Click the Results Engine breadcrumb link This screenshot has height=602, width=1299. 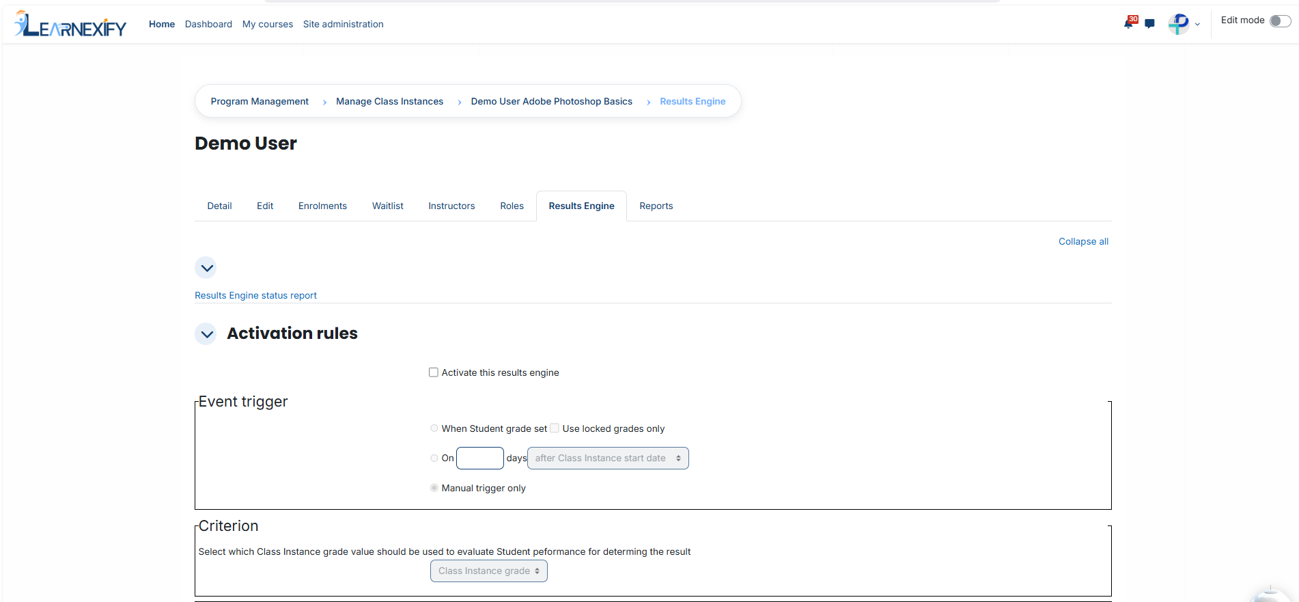tap(693, 101)
